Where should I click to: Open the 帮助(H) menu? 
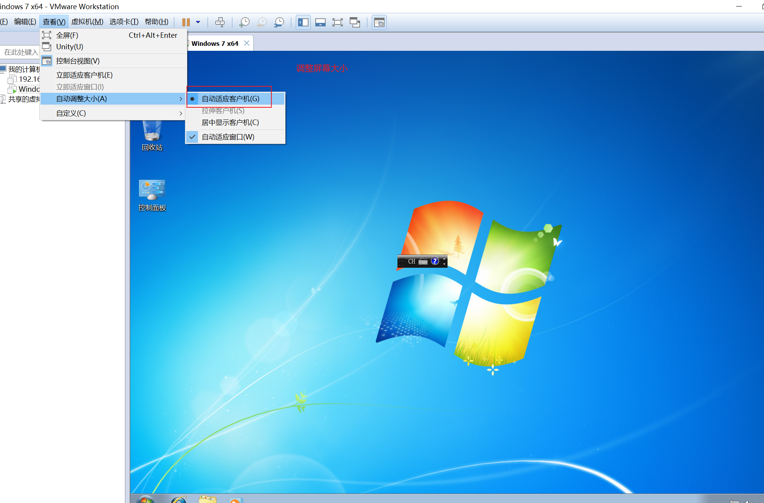[x=156, y=22]
